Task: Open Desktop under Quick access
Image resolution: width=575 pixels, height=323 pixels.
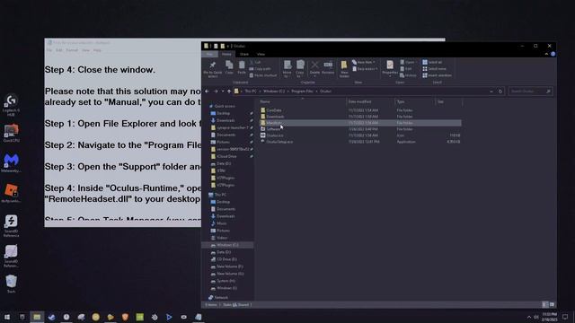Action: [224, 113]
